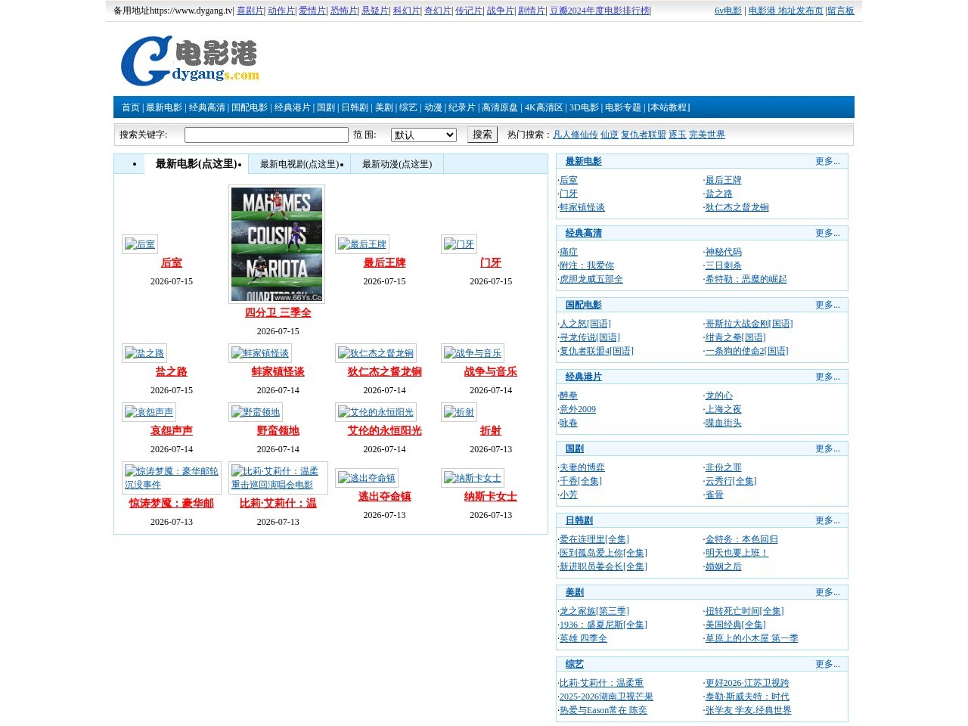Click the 战争片 genre link at top
The width and height of the screenshot is (968, 726).
501,11
